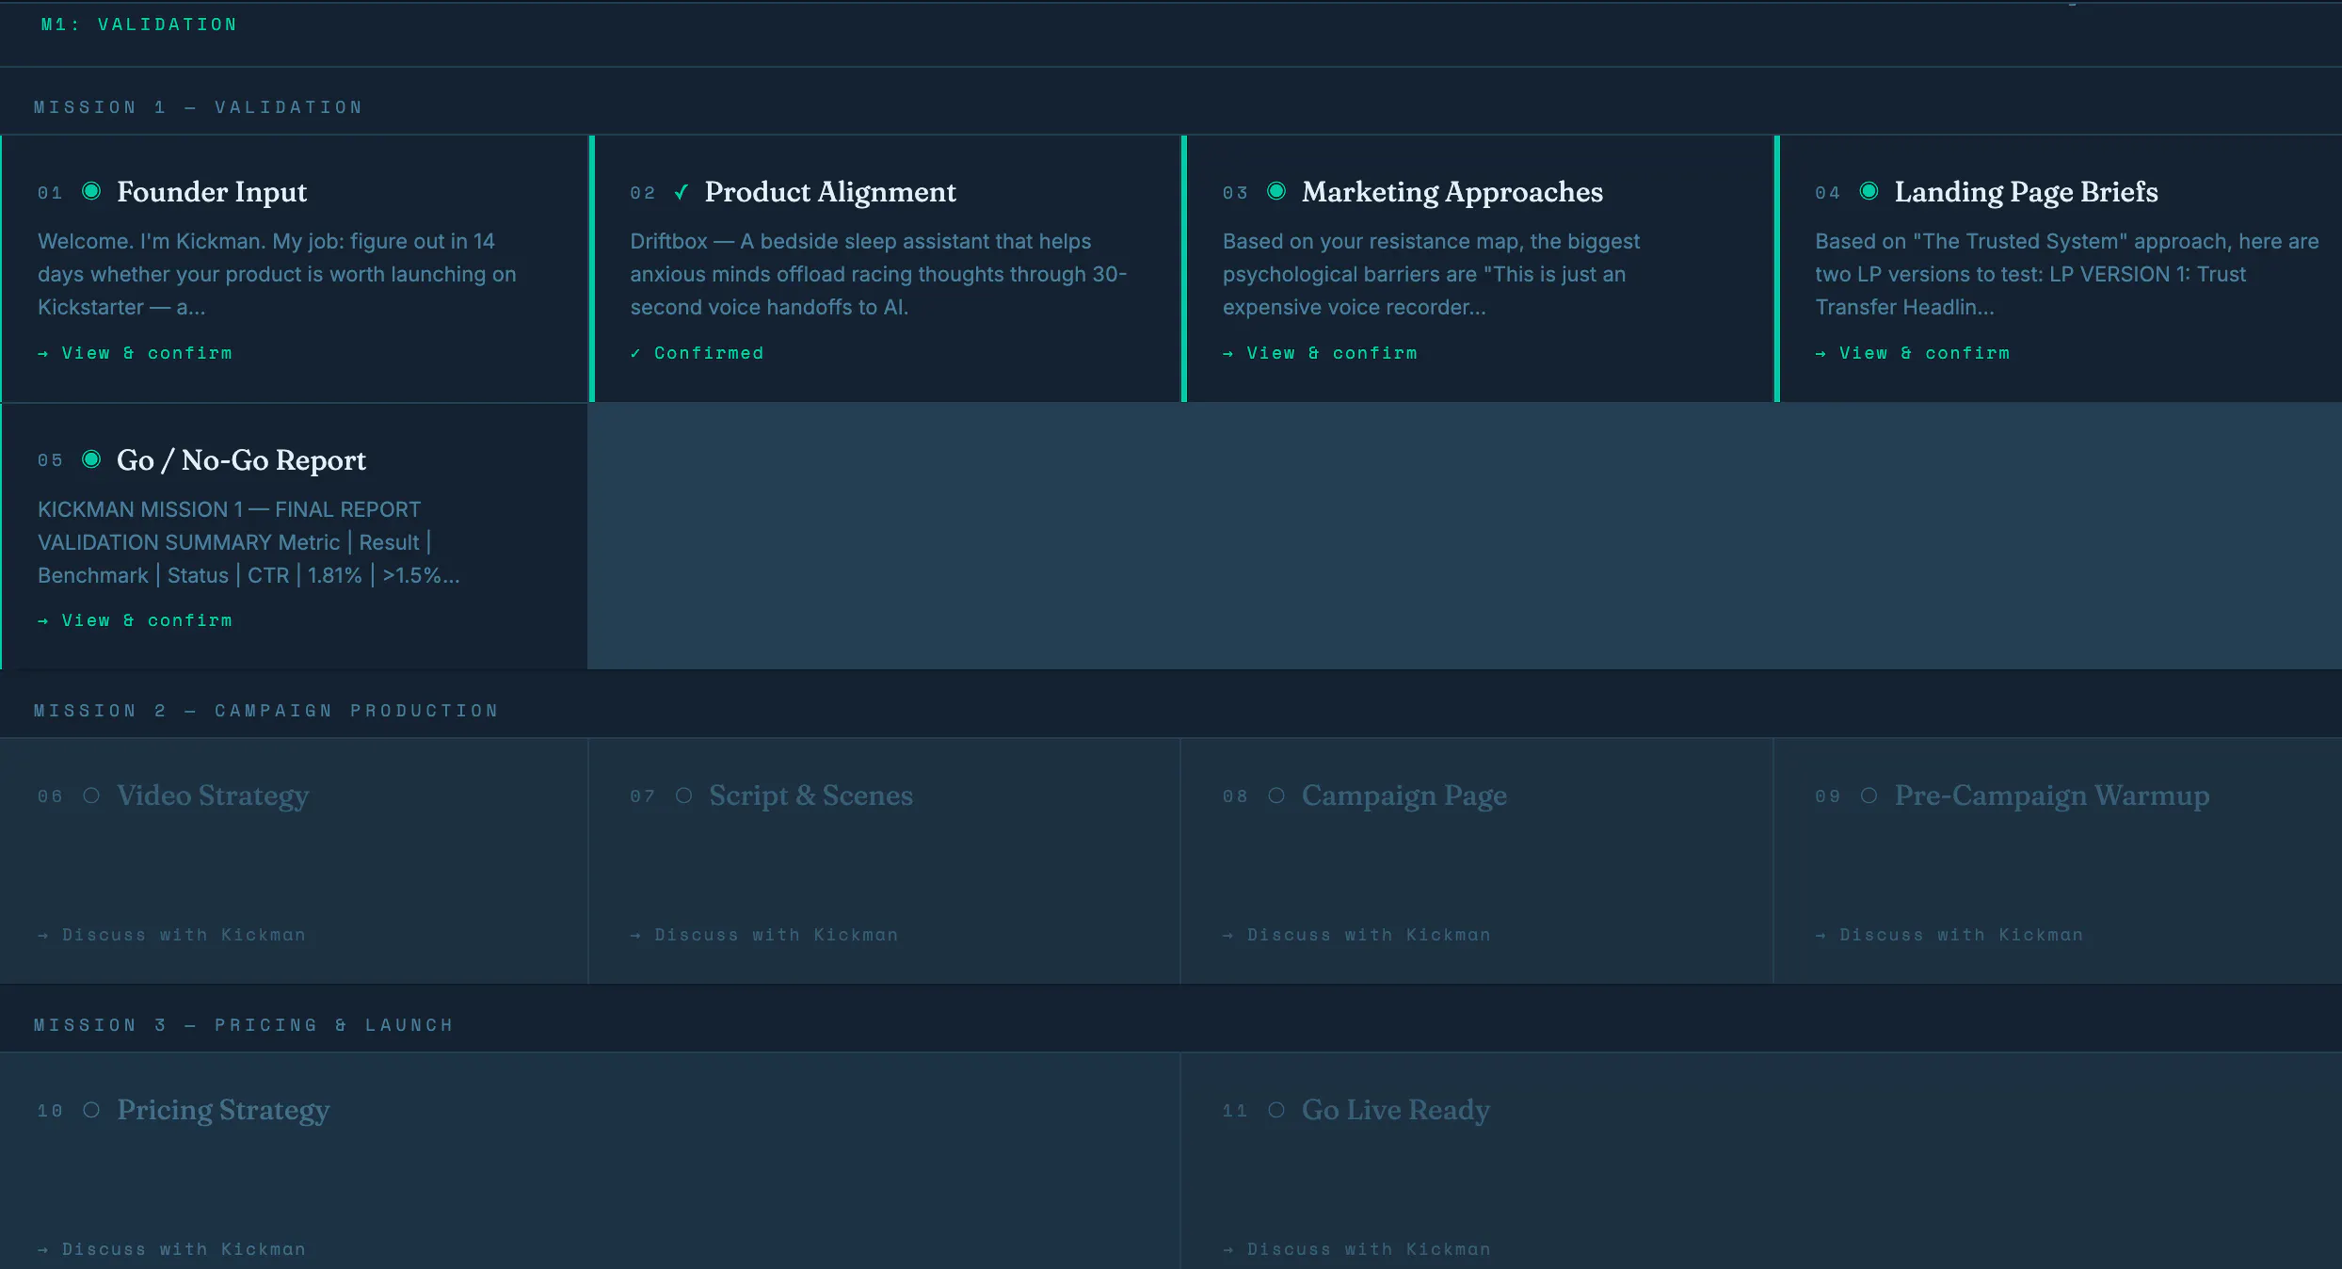Click step number 09 label

click(1828, 796)
